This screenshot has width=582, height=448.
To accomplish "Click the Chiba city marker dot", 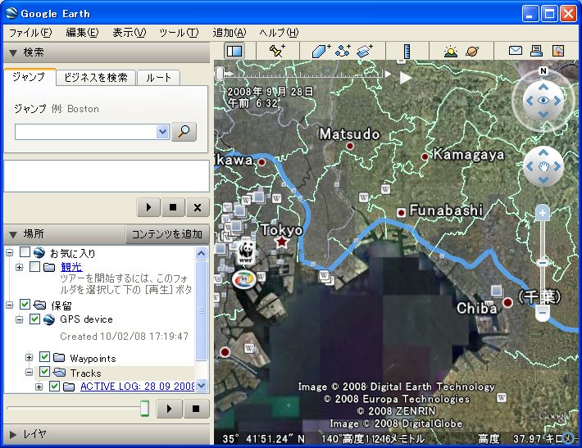I will [507, 302].
